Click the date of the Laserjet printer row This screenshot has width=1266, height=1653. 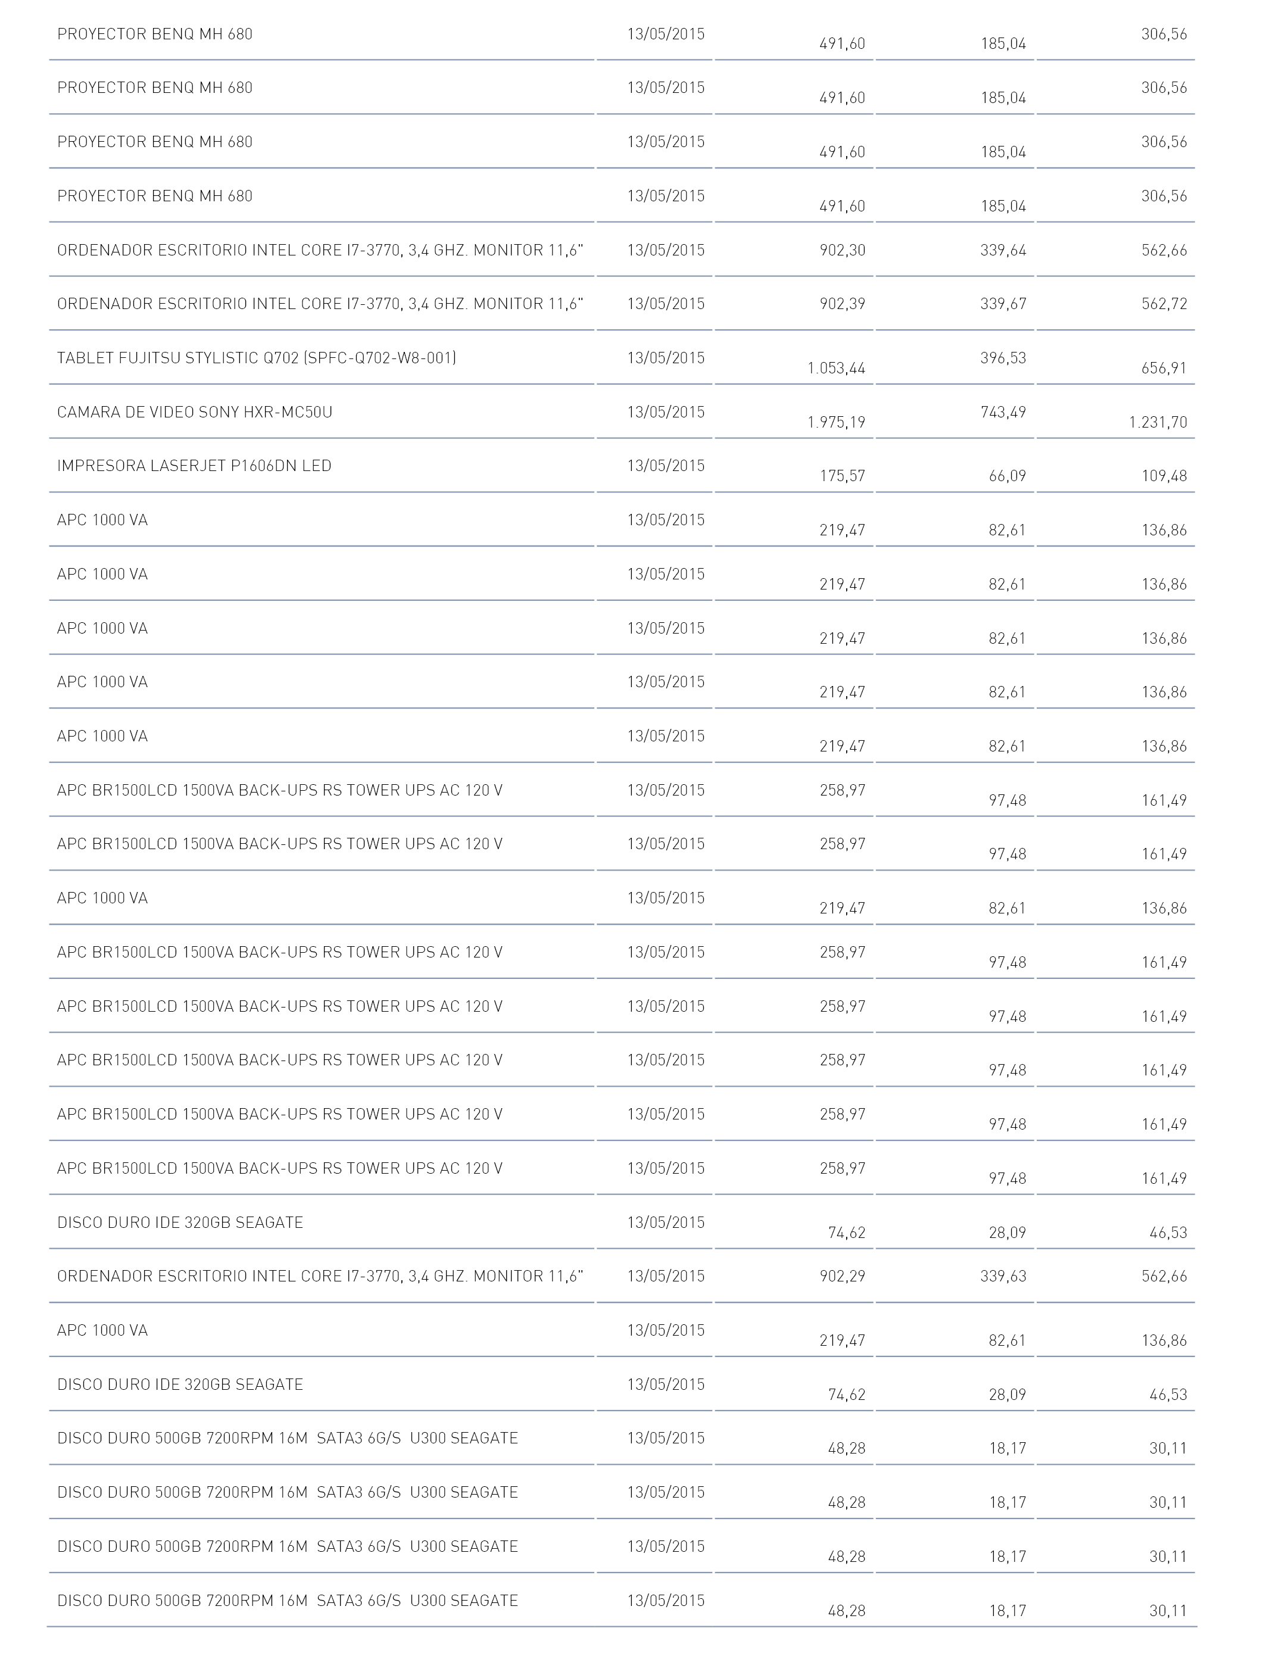pos(666,466)
